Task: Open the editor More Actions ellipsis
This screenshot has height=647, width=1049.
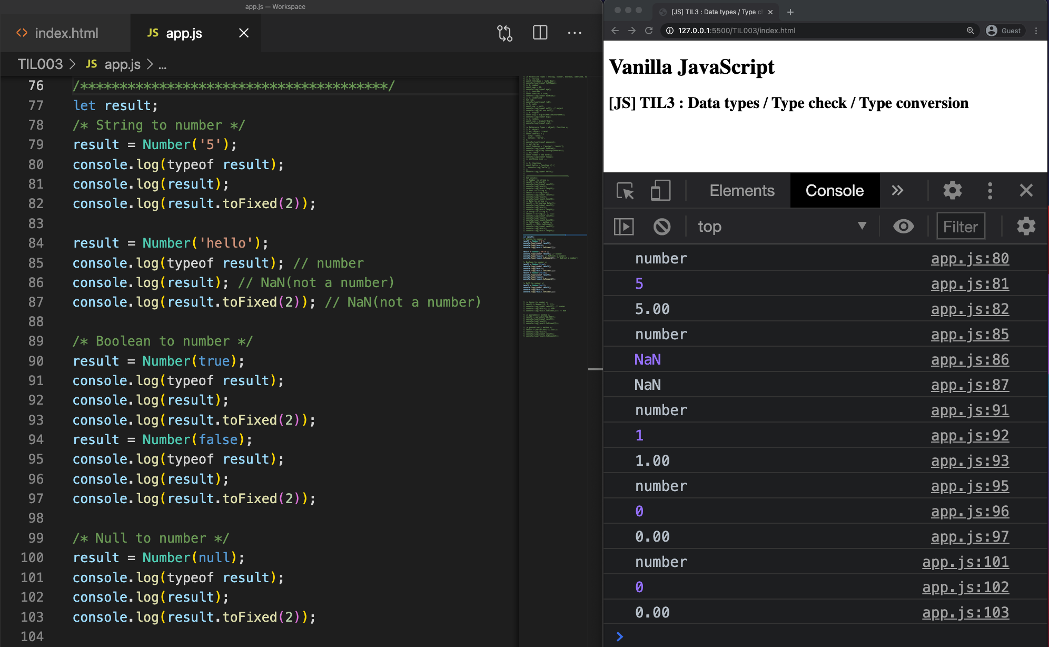Action: click(x=575, y=33)
